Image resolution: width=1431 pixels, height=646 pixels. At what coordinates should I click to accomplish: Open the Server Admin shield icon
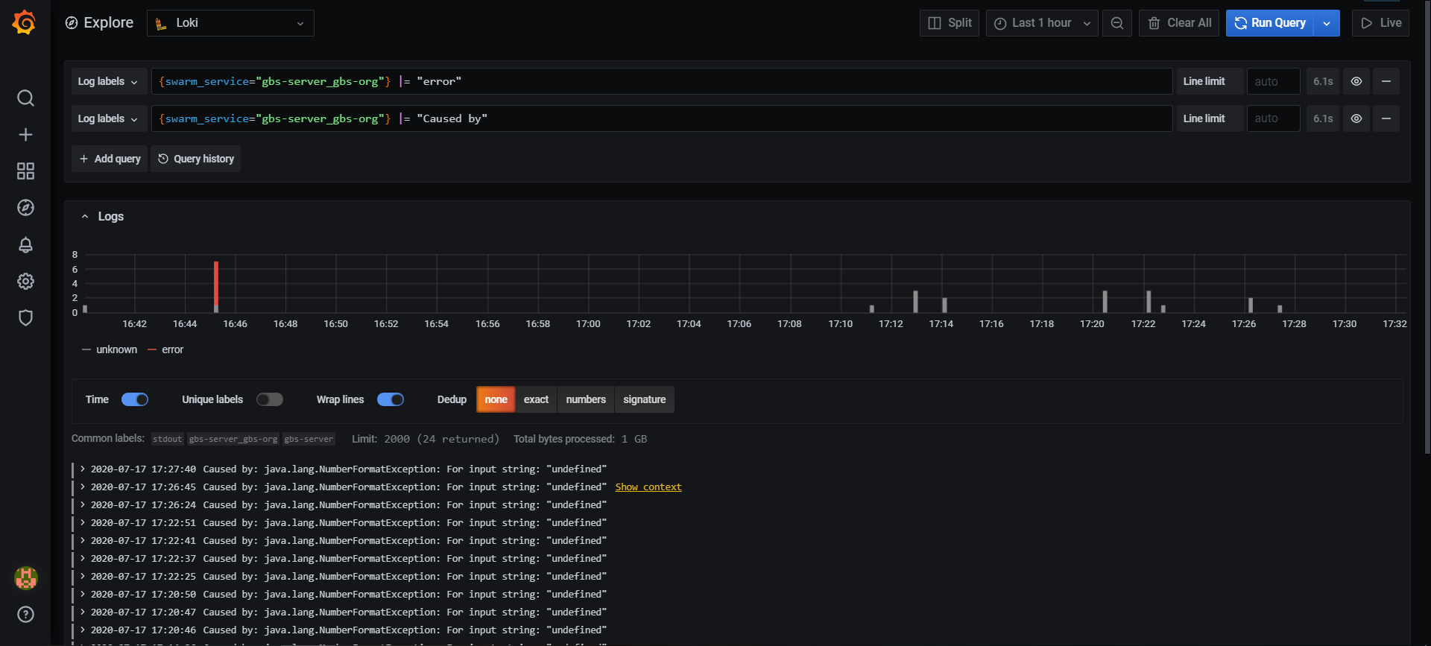[x=25, y=317]
